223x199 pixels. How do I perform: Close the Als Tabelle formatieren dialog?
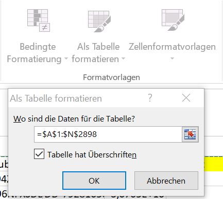186,98
